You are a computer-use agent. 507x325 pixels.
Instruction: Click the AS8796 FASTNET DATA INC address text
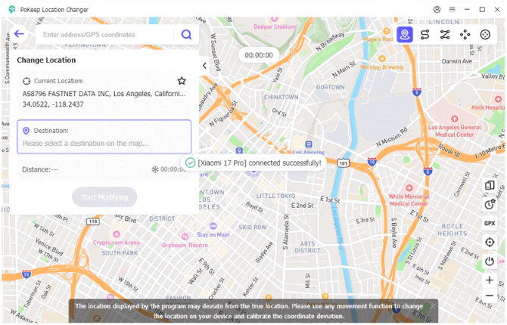tap(104, 94)
